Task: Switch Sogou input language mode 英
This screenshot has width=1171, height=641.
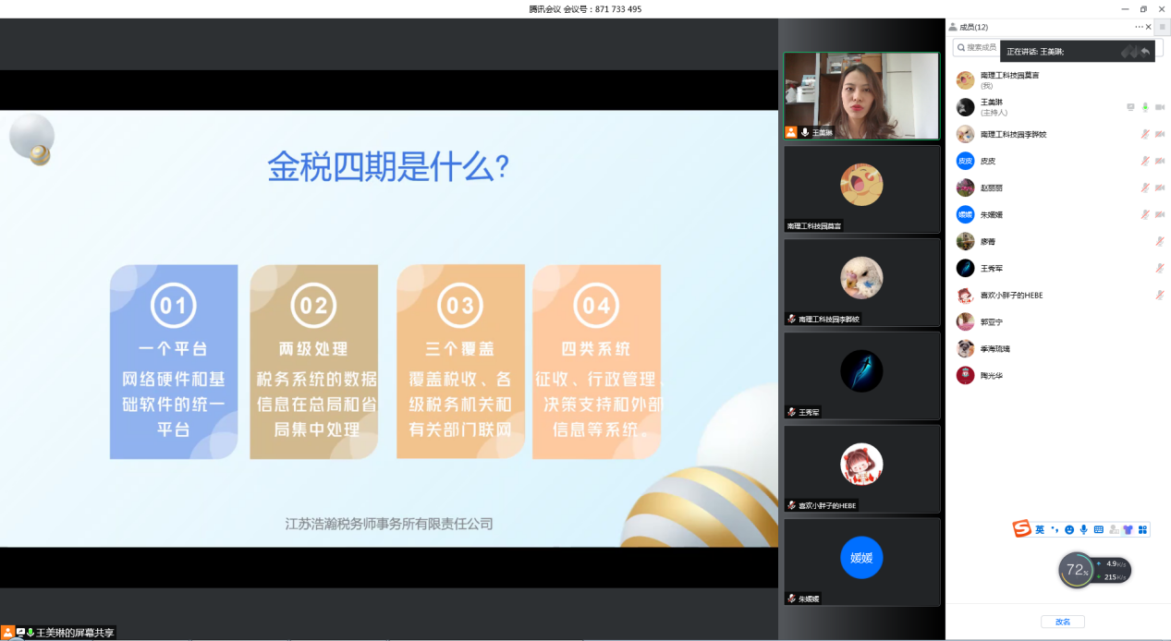Action: [1040, 530]
